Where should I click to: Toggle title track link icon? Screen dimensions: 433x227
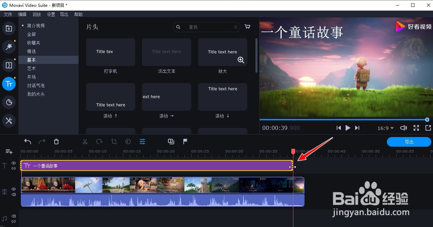[x=14, y=168]
